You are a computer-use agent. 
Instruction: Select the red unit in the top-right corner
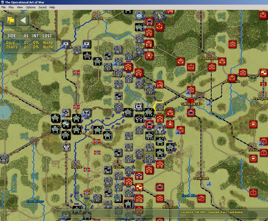click(x=263, y=15)
